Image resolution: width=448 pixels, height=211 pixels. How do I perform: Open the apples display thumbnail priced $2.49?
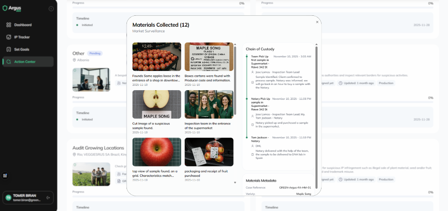click(x=157, y=56)
